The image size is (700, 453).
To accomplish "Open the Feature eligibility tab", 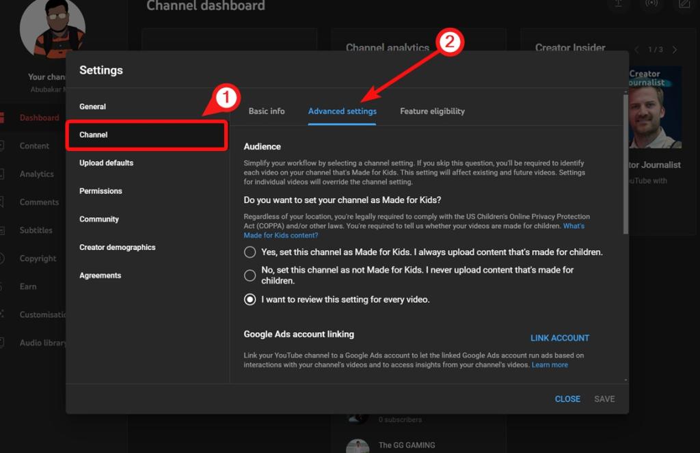I will [x=432, y=111].
